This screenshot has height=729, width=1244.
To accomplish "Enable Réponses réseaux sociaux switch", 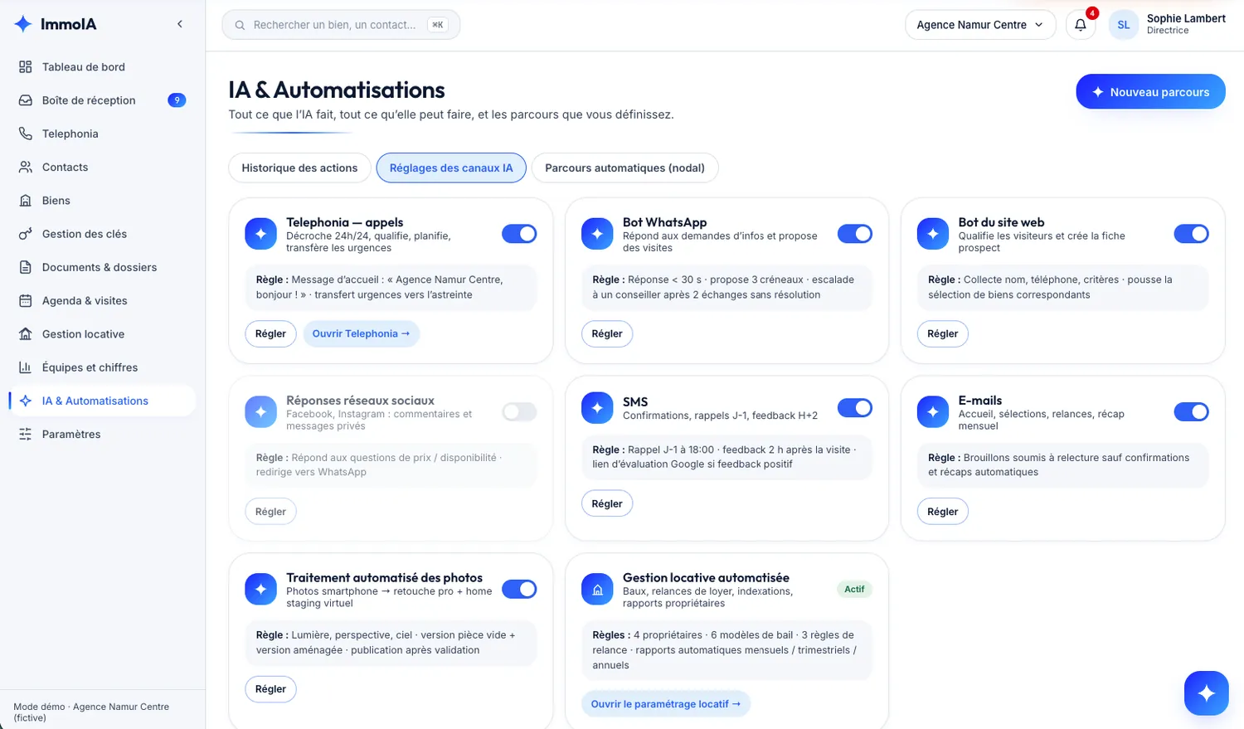I will (x=519, y=411).
